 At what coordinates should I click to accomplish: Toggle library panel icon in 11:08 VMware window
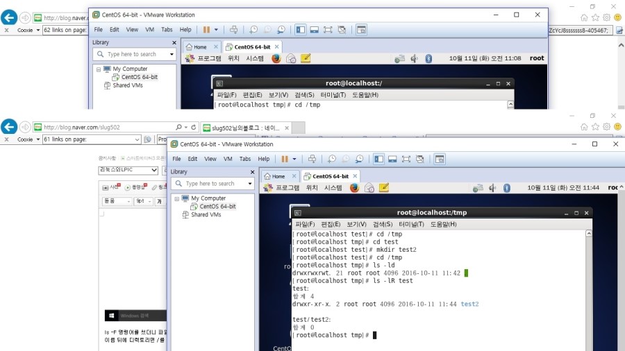[301, 29]
